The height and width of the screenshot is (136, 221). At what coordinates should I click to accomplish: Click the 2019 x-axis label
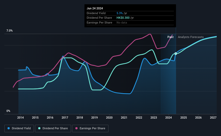94,118
